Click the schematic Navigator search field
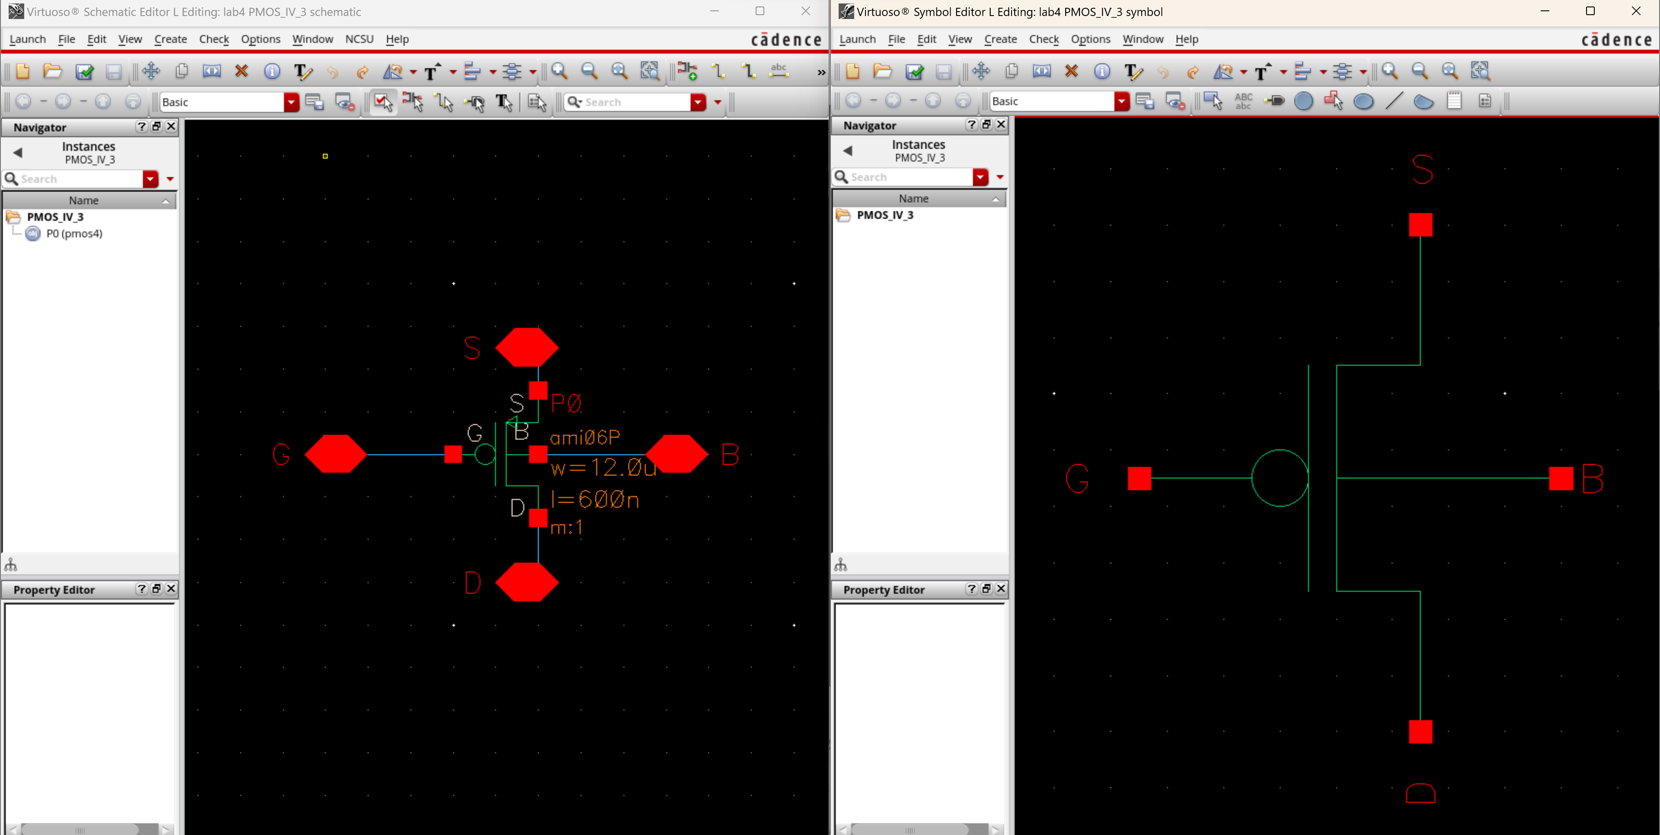Viewport: 1660px width, 835px height. point(77,179)
